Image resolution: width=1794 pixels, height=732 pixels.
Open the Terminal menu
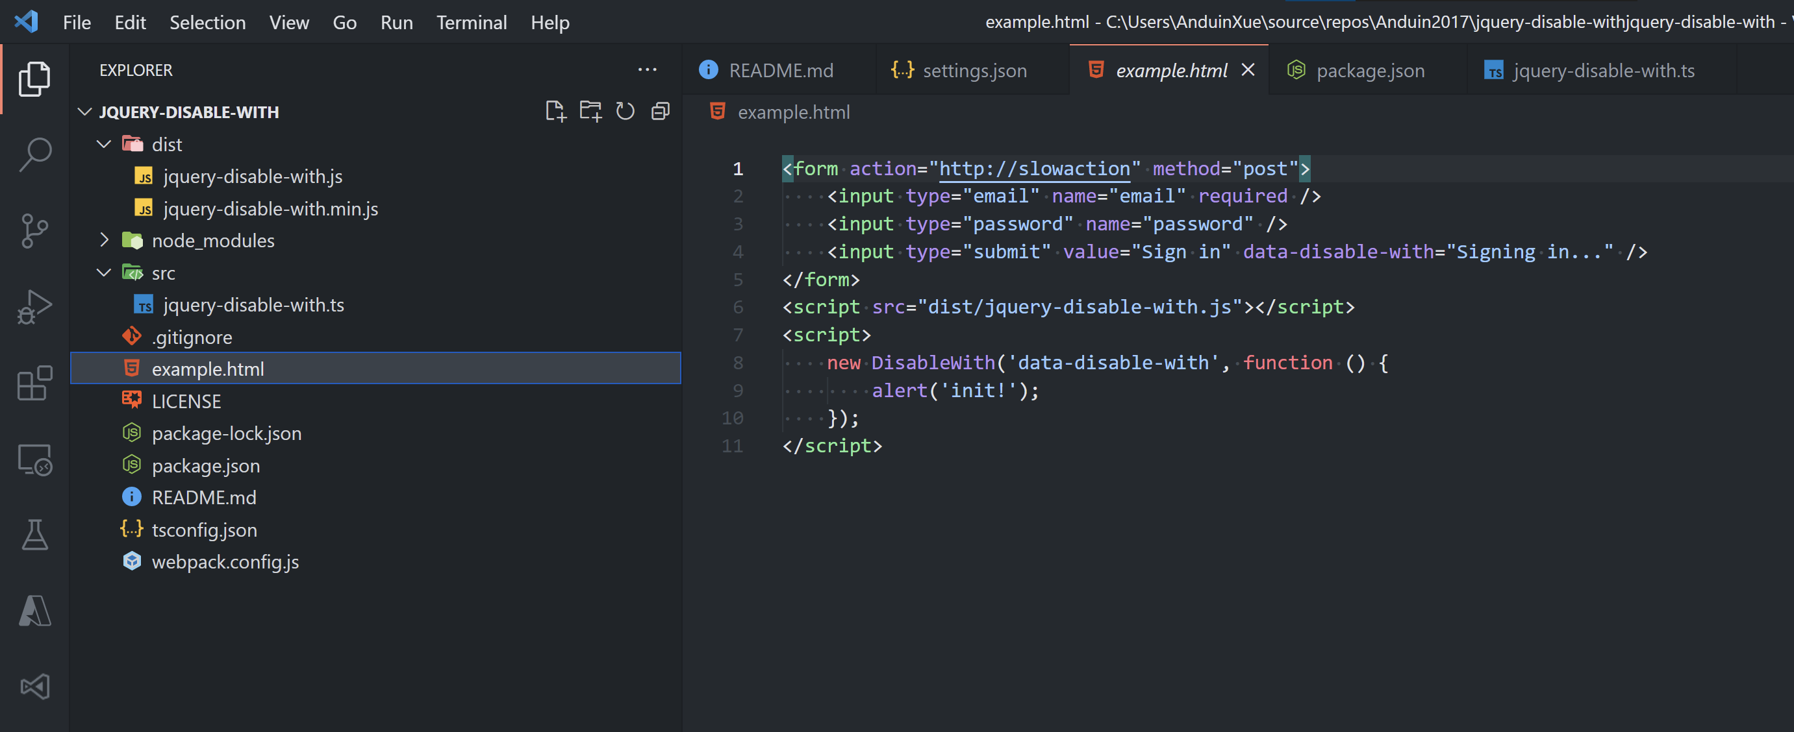(x=472, y=21)
